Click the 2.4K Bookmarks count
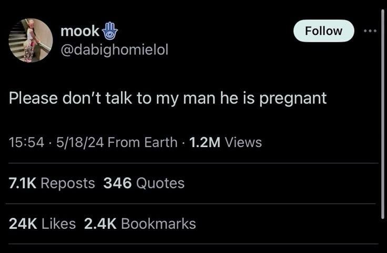The height and width of the screenshot is (253, 387). point(140,224)
